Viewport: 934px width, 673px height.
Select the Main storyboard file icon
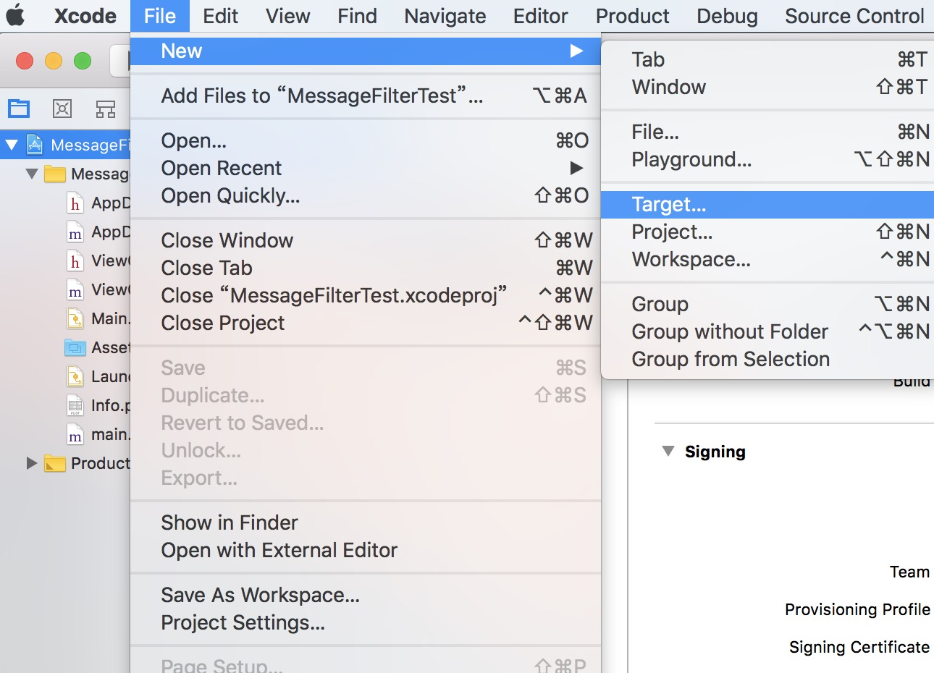75,318
